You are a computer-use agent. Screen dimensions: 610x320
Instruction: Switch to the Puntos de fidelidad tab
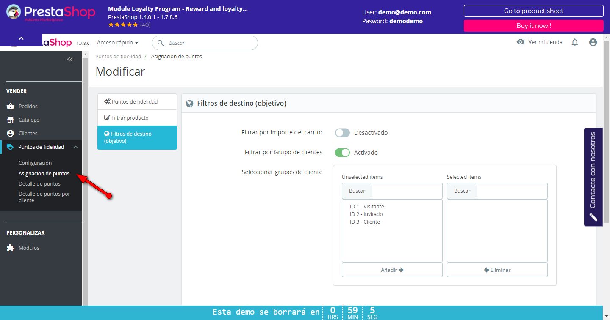[x=137, y=102]
